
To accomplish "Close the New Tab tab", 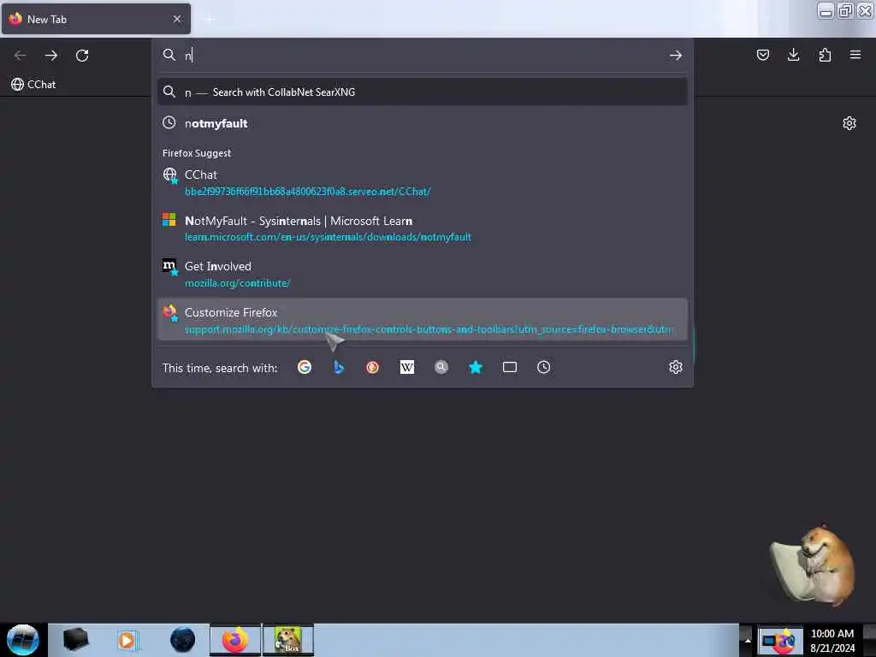I will pyautogui.click(x=177, y=19).
